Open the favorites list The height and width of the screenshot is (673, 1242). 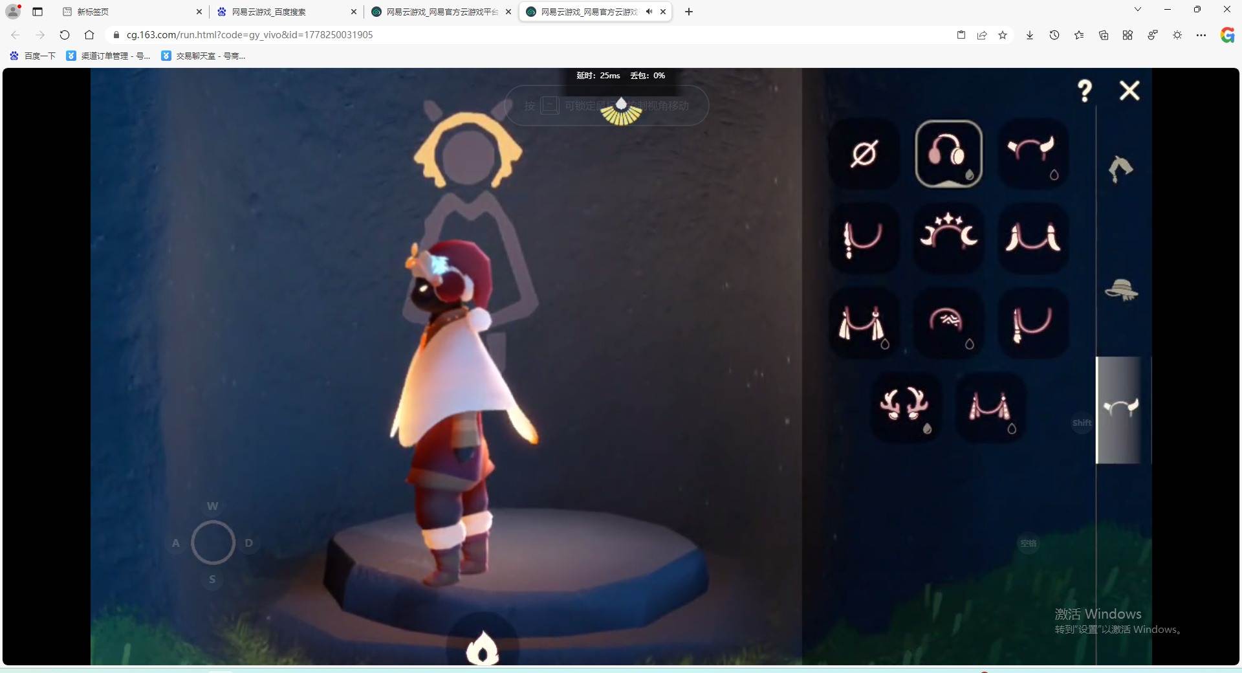1079,35
